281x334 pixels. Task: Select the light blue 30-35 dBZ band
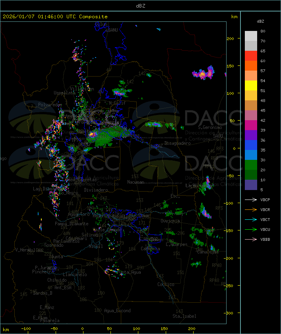click(x=251, y=155)
